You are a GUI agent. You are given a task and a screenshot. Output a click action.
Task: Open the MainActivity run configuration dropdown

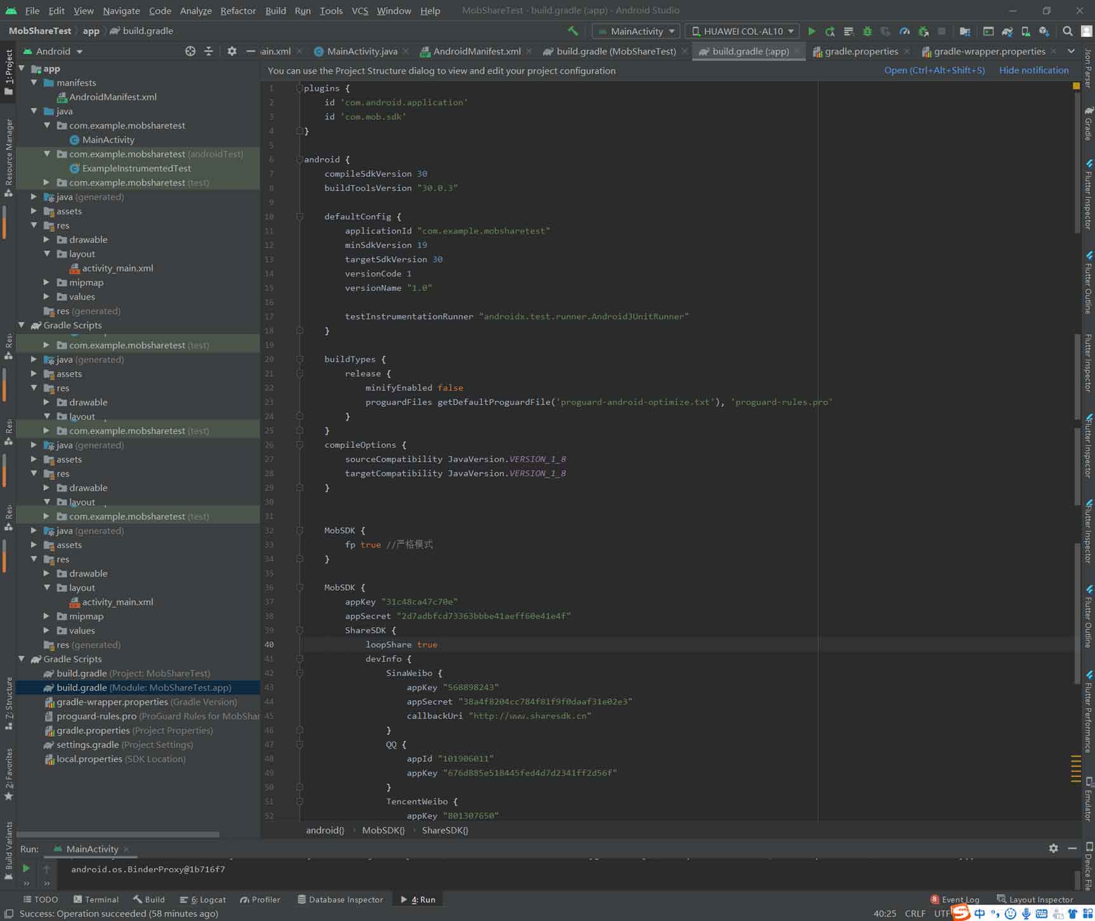(636, 31)
